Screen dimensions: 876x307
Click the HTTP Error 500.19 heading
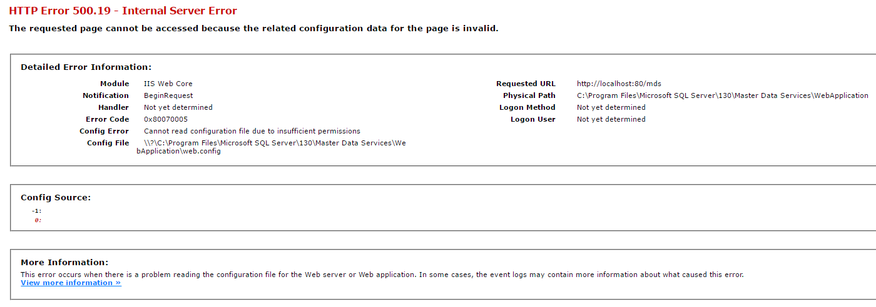pos(123,11)
